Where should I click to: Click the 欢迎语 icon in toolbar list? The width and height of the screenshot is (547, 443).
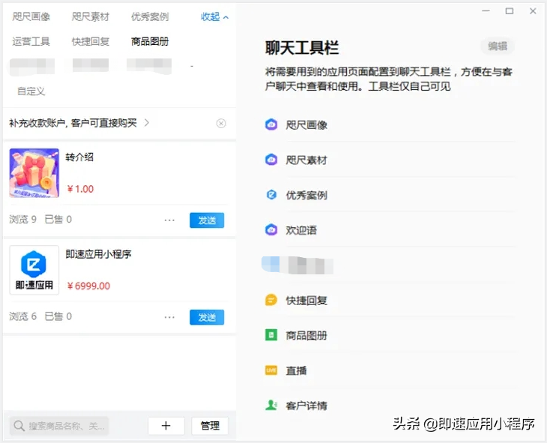click(x=271, y=230)
